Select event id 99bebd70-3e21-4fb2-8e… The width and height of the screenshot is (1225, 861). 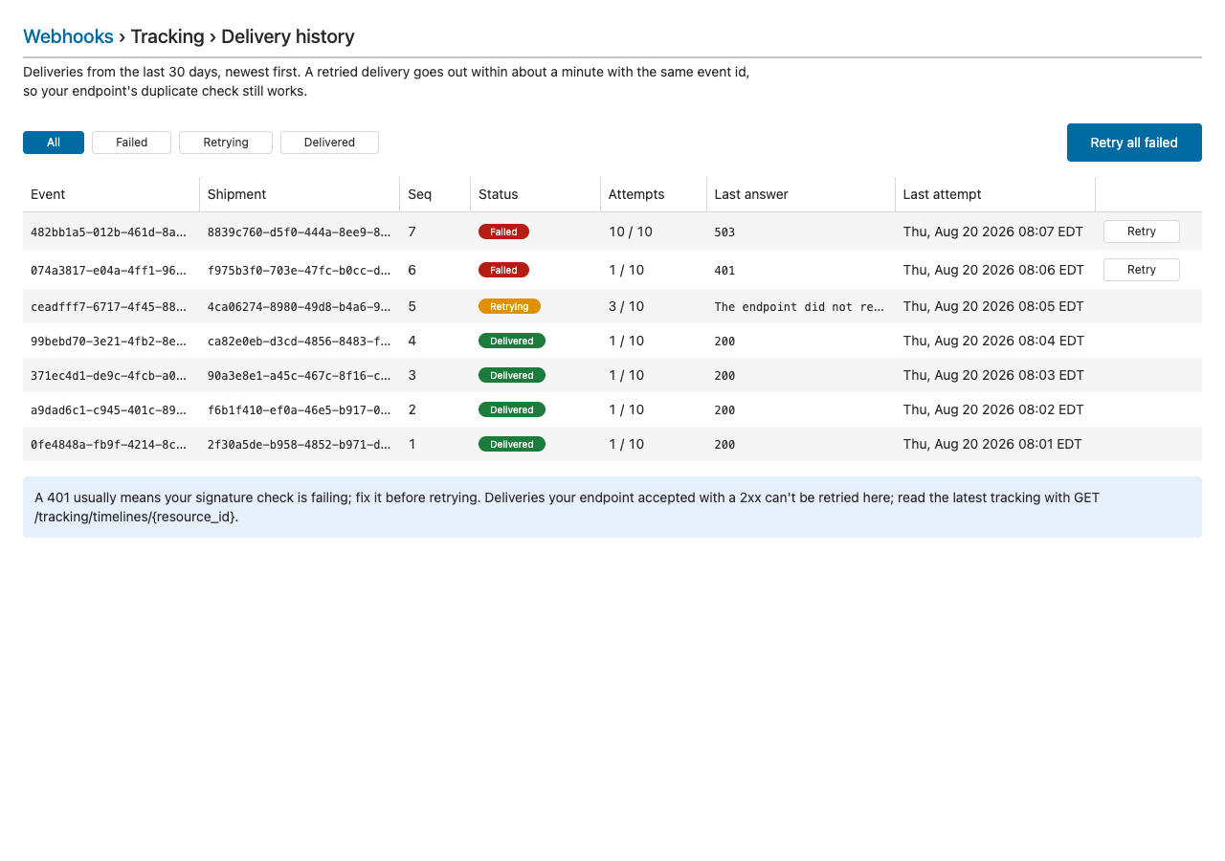(x=109, y=341)
